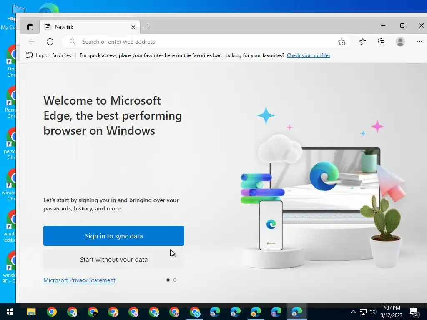The width and height of the screenshot is (427, 320).
Task: Show hidden system tray icons chevron
Action: pyautogui.click(x=353, y=312)
